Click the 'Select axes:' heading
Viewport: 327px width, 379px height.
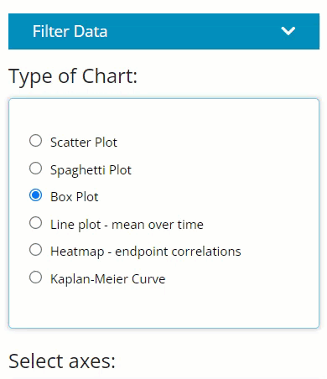(62, 361)
